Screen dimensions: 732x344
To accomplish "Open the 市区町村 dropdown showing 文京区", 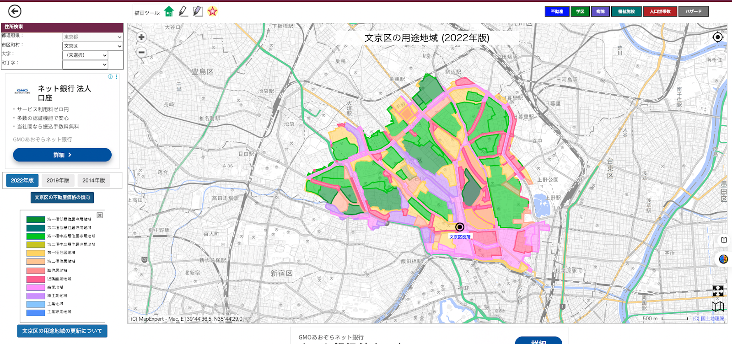I will tap(92, 46).
